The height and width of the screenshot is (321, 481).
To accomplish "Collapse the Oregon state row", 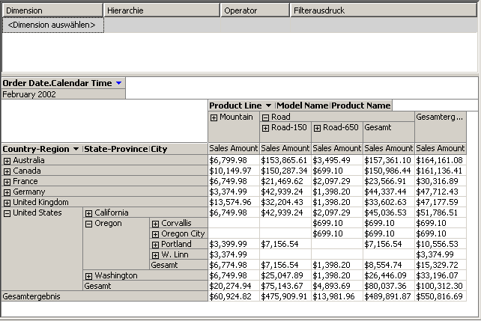I will pyautogui.click(x=88, y=223).
